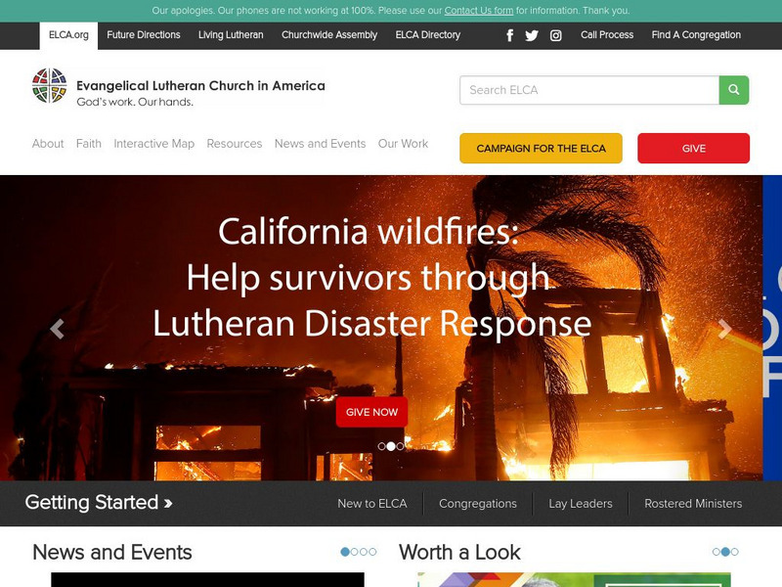Open New to ELCA link
782x587 pixels.
pyautogui.click(x=372, y=504)
